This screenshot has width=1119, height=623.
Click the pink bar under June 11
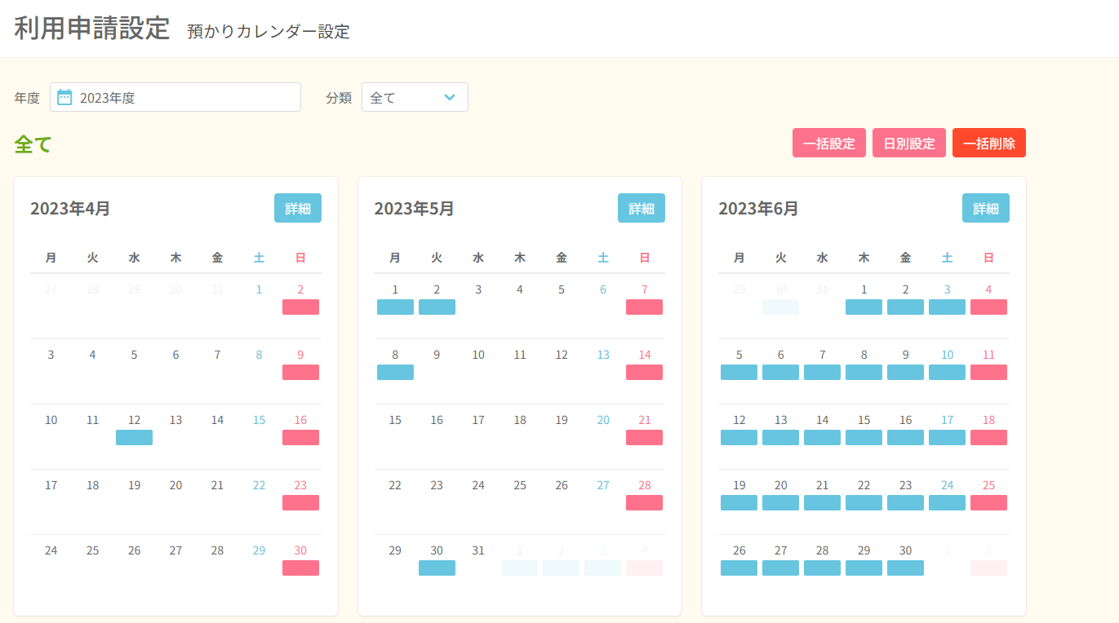click(988, 372)
